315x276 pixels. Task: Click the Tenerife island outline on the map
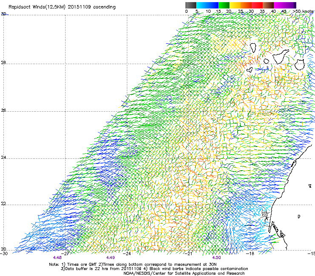(x=281, y=56)
